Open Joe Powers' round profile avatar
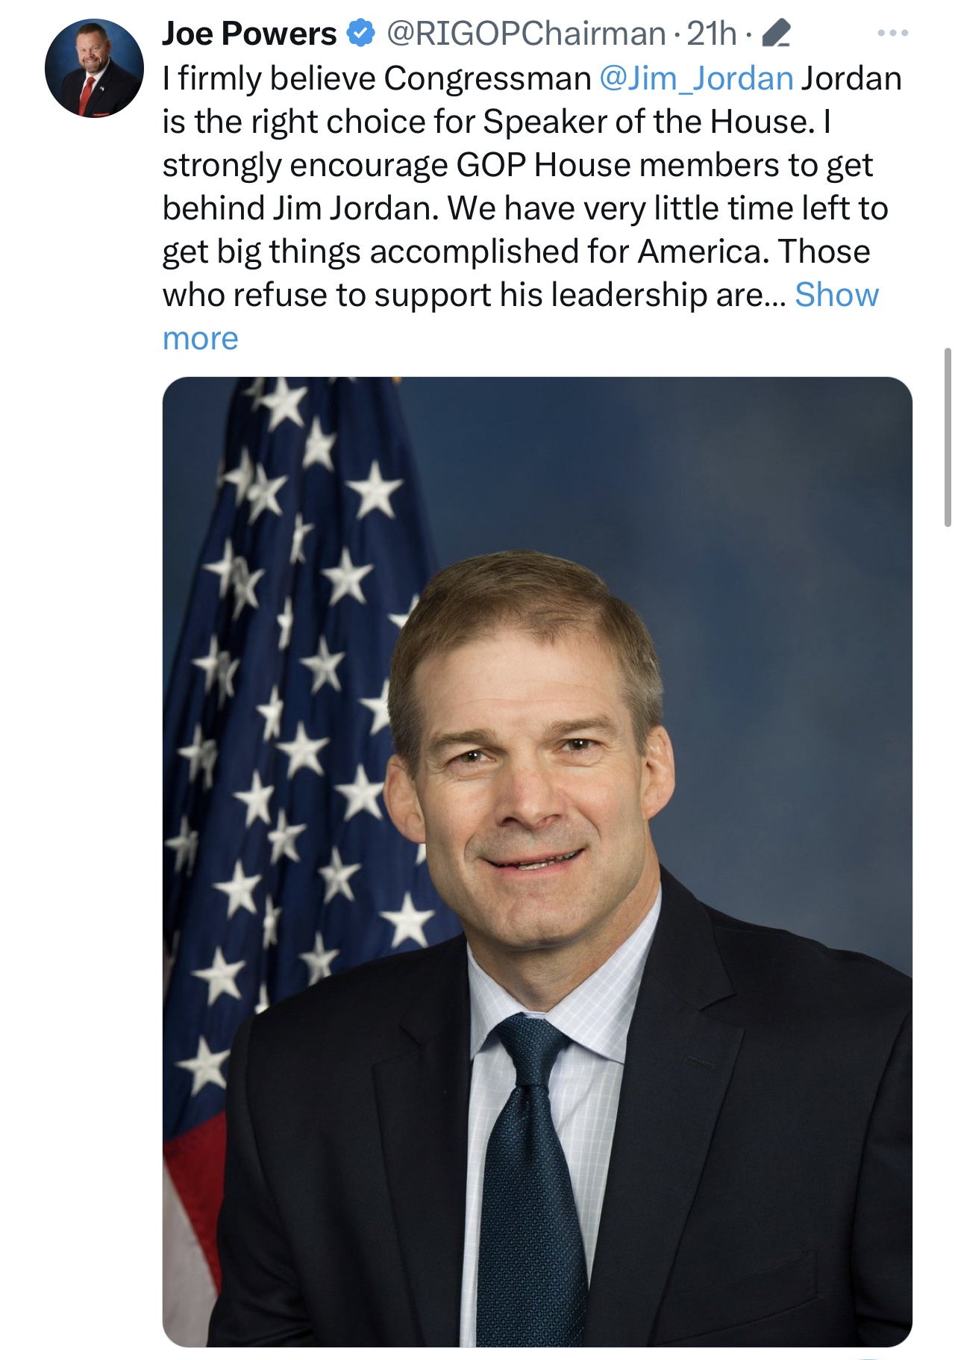Viewport: 958px width, 1360px height. point(94,68)
